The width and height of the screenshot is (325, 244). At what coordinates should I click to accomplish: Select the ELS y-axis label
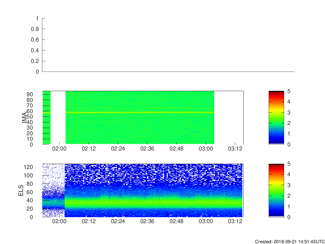[21, 190]
